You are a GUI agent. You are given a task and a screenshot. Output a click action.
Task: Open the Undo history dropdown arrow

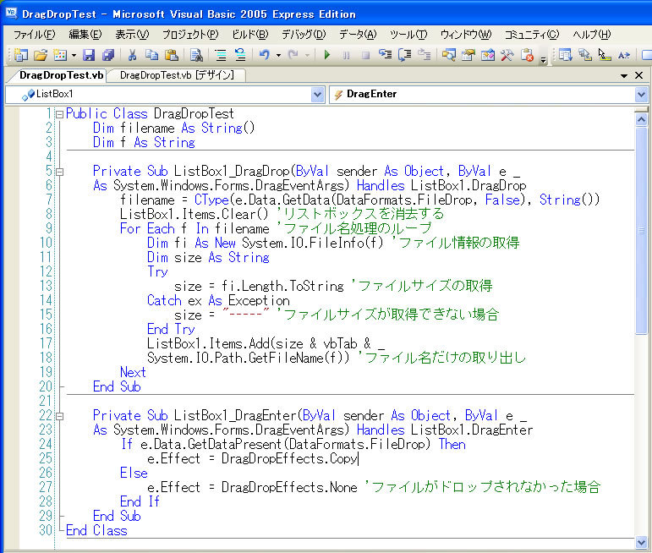pos(278,55)
